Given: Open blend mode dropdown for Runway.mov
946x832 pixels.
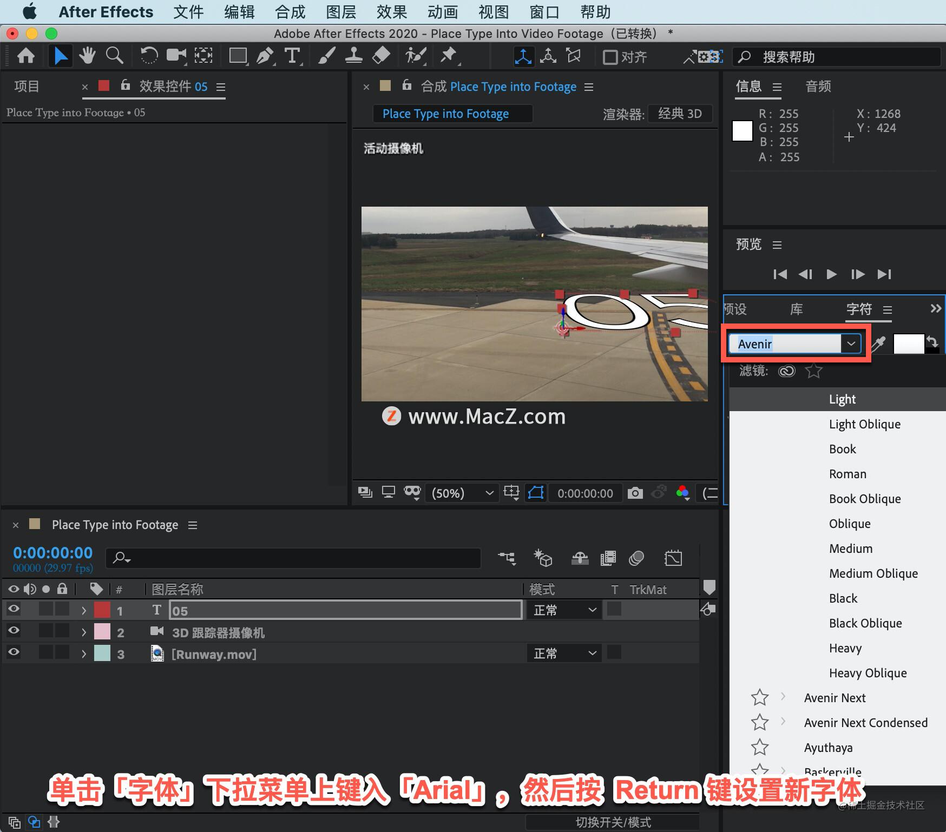Looking at the screenshot, I should point(564,653).
